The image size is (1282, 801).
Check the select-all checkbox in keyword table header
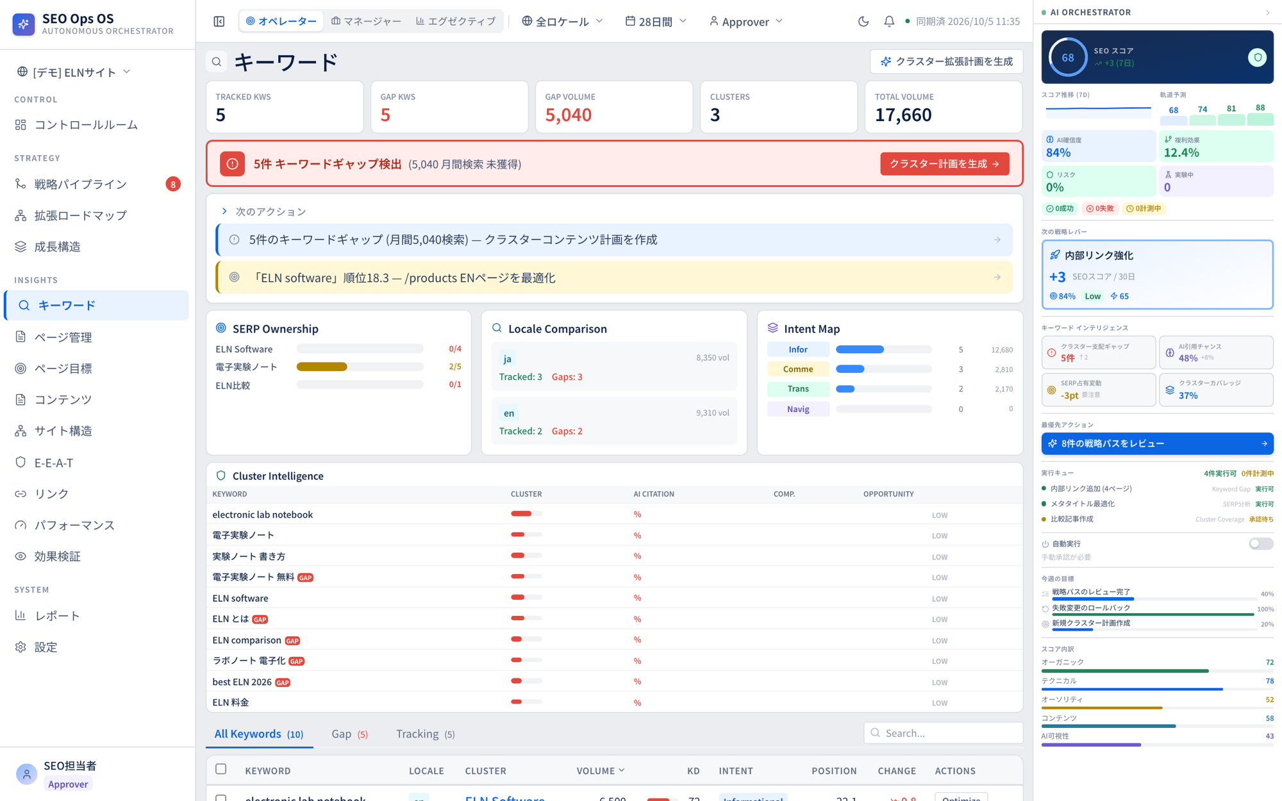point(221,769)
